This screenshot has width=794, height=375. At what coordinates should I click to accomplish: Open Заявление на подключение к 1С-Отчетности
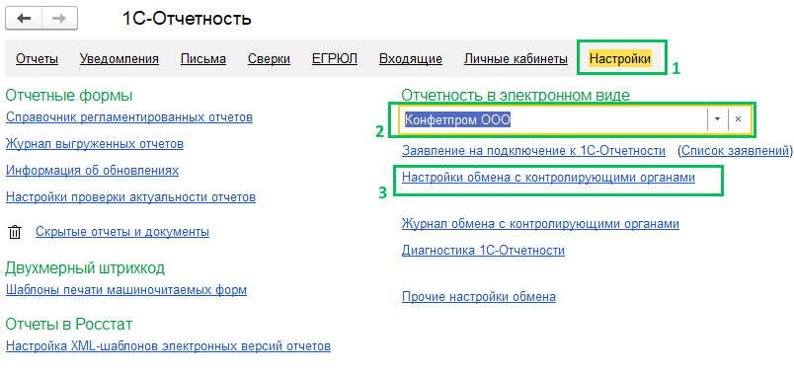click(533, 150)
